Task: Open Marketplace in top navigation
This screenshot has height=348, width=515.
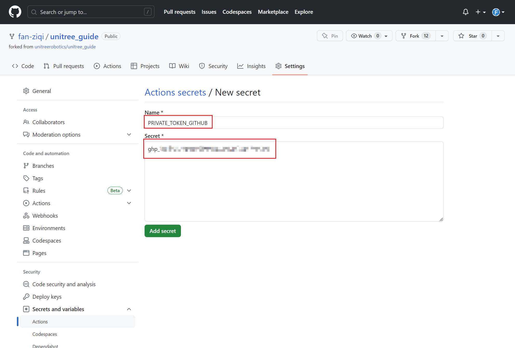Action: 273,12
